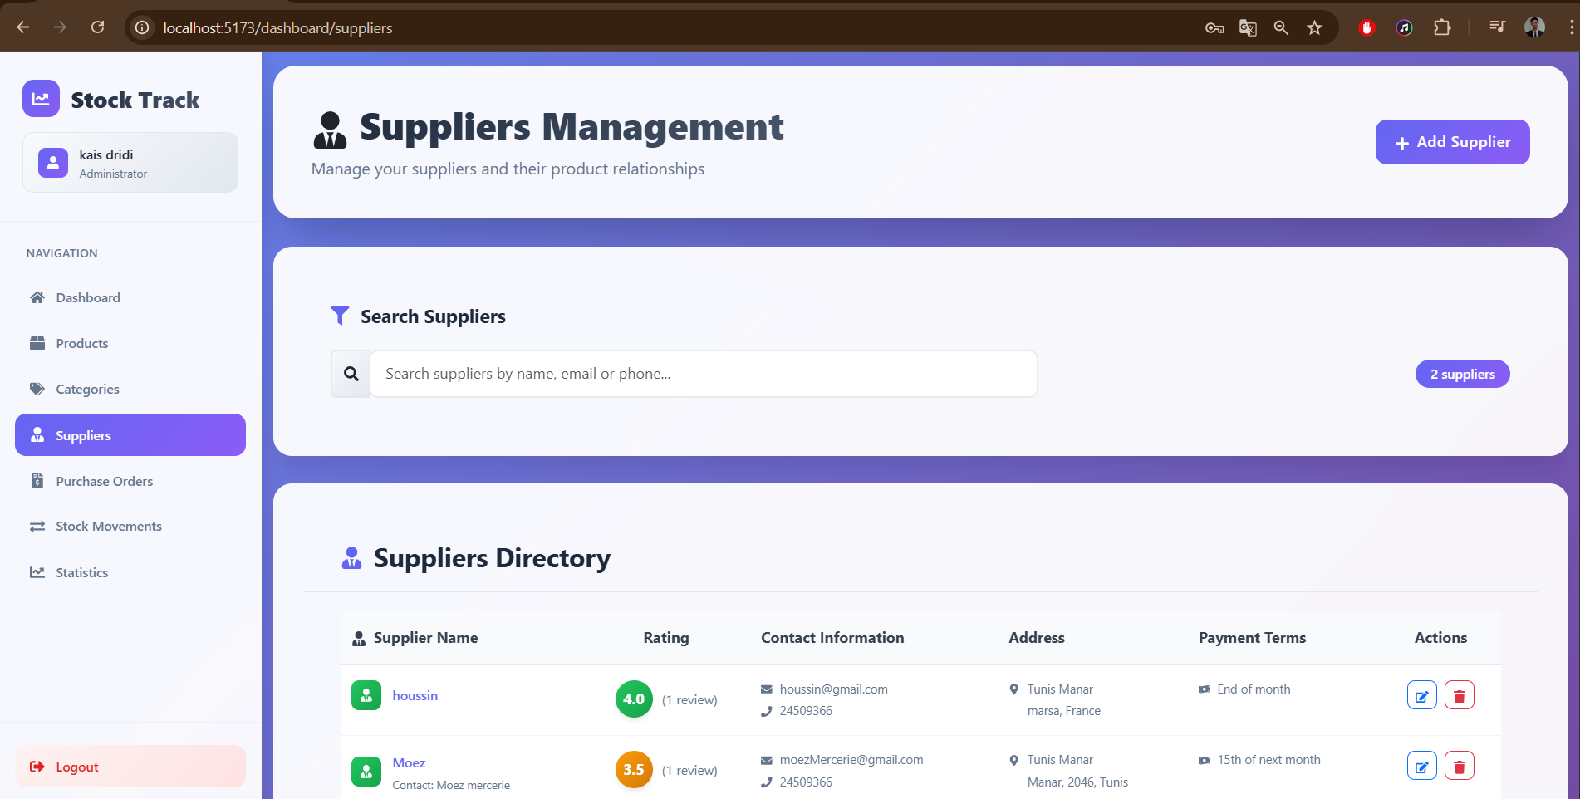Click Moez's green avatar icon
This screenshot has width=1580, height=799.
[366, 771]
